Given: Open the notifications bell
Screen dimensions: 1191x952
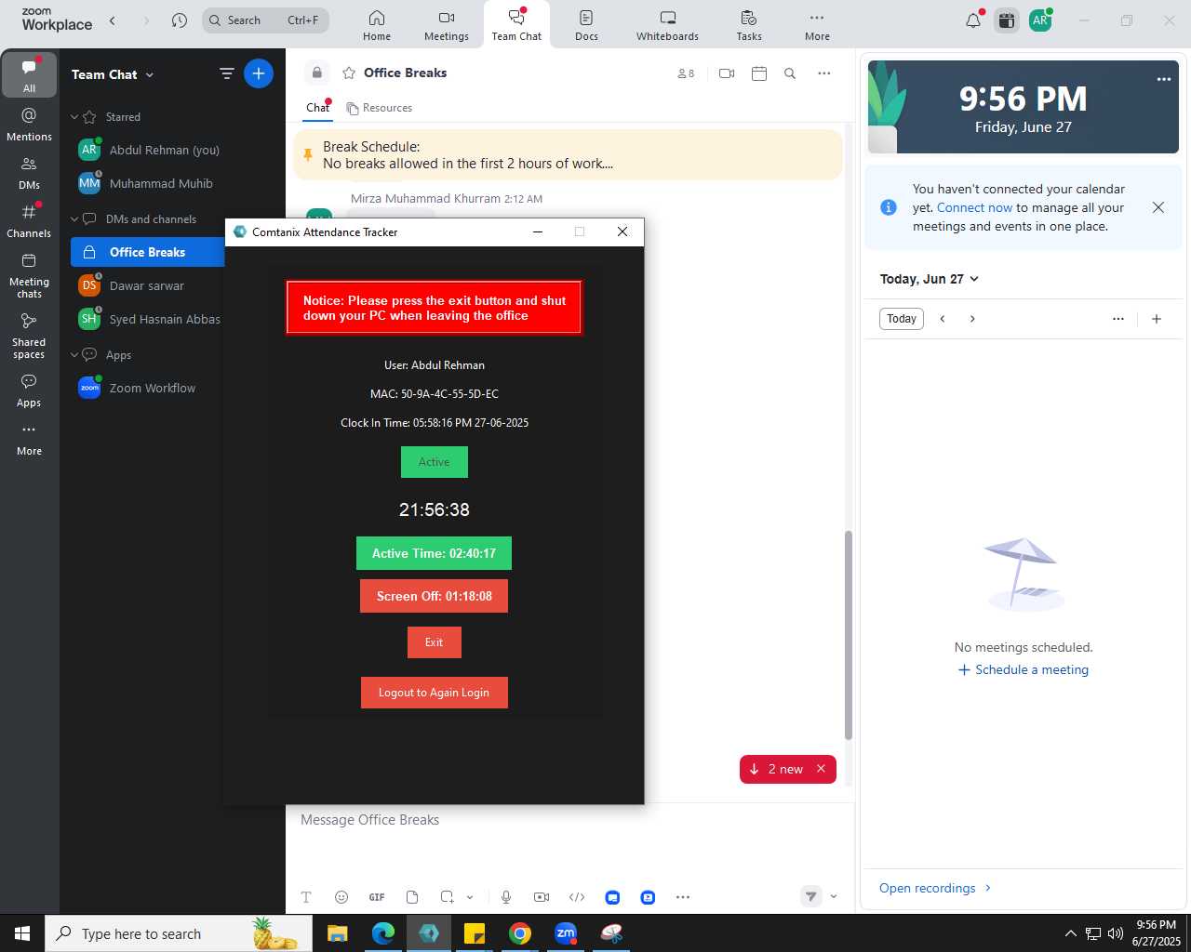Looking at the screenshot, I should [973, 20].
